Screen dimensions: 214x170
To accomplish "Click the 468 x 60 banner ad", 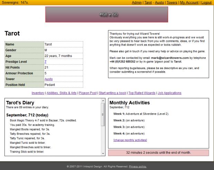I will pyautogui.click(x=107, y=15).
